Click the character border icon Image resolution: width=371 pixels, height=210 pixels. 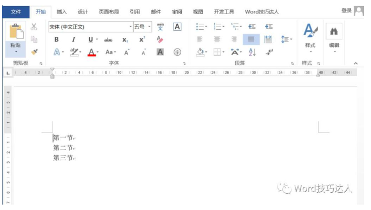click(x=177, y=27)
